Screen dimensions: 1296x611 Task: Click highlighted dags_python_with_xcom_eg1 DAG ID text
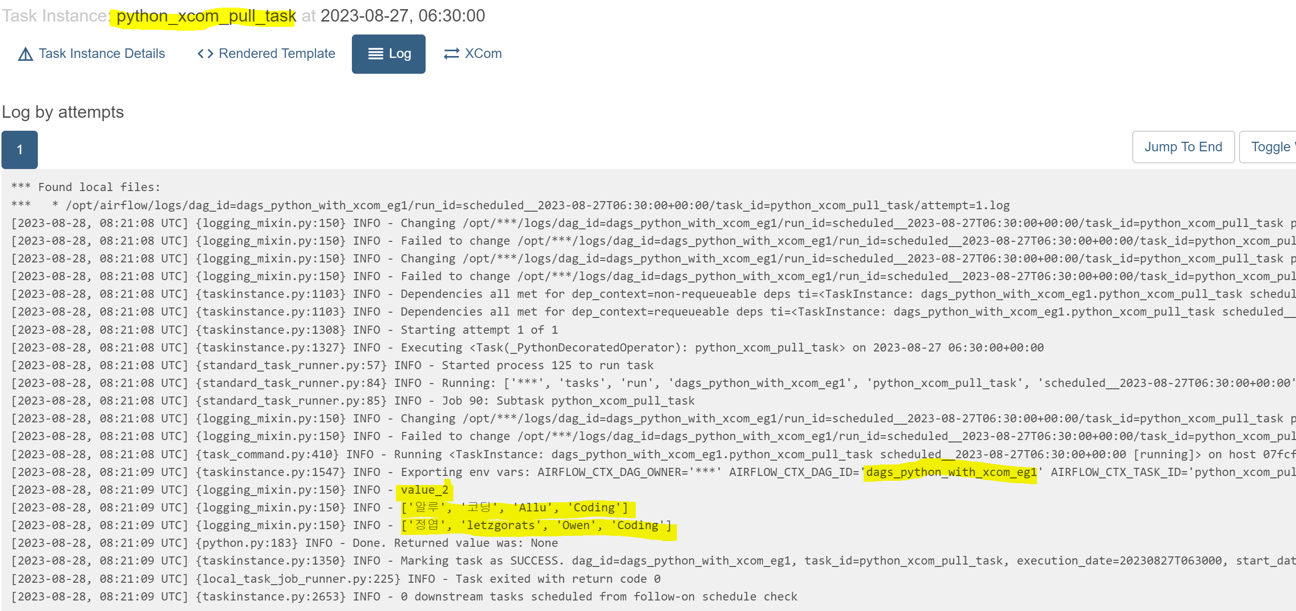coord(950,472)
